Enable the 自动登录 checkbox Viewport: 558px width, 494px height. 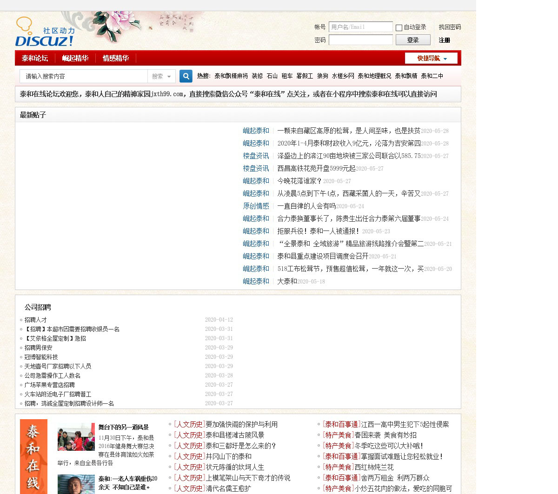399,28
